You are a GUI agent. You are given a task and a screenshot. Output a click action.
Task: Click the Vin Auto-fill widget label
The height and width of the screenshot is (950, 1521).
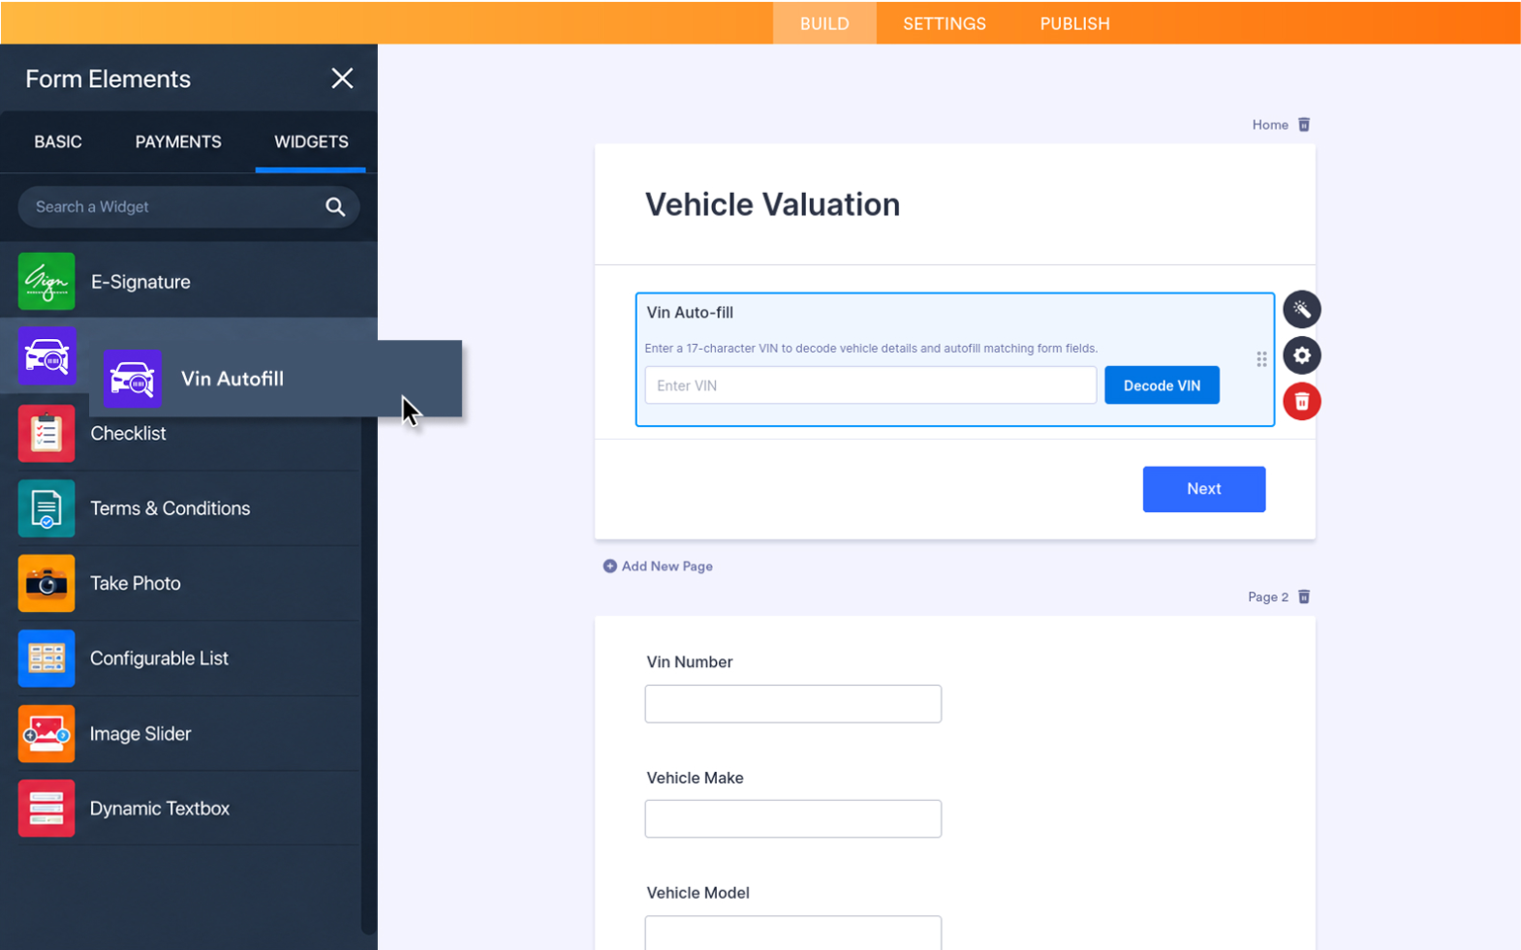point(690,313)
